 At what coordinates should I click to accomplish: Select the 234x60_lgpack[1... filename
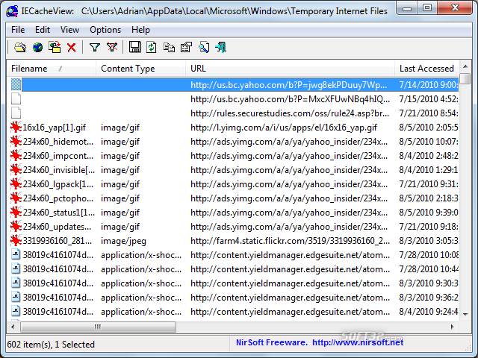(x=58, y=184)
